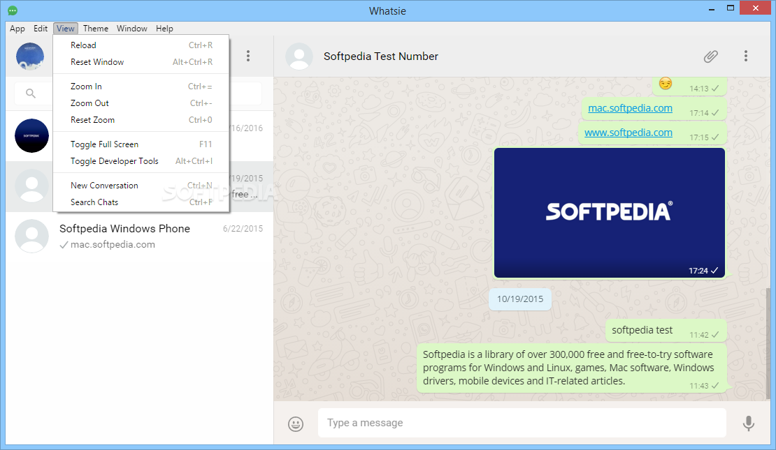Viewport: 776px width, 450px height.
Task: Open the mac.softpedia.com link
Action: click(x=630, y=108)
